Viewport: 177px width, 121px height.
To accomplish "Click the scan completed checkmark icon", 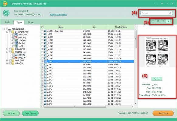I will point(6,13).
